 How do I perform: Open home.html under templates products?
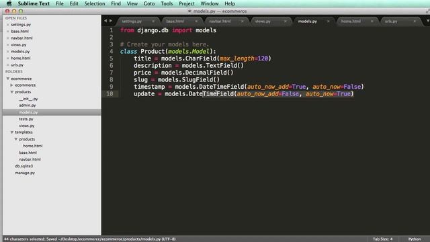click(x=33, y=146)
